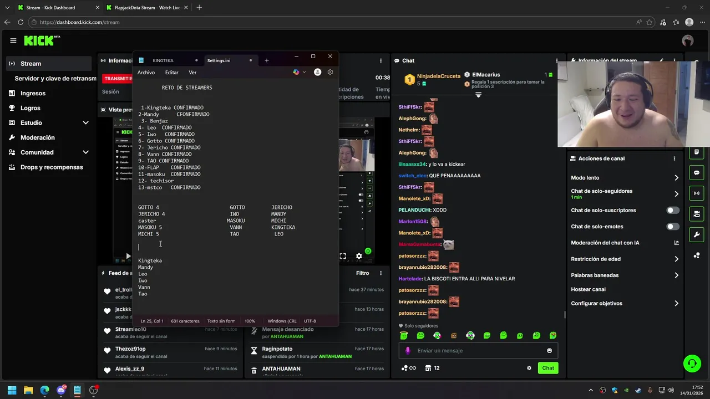Open Windows Start menu
The height and width of the screenshot is (399, 710).
click(12, 390)
